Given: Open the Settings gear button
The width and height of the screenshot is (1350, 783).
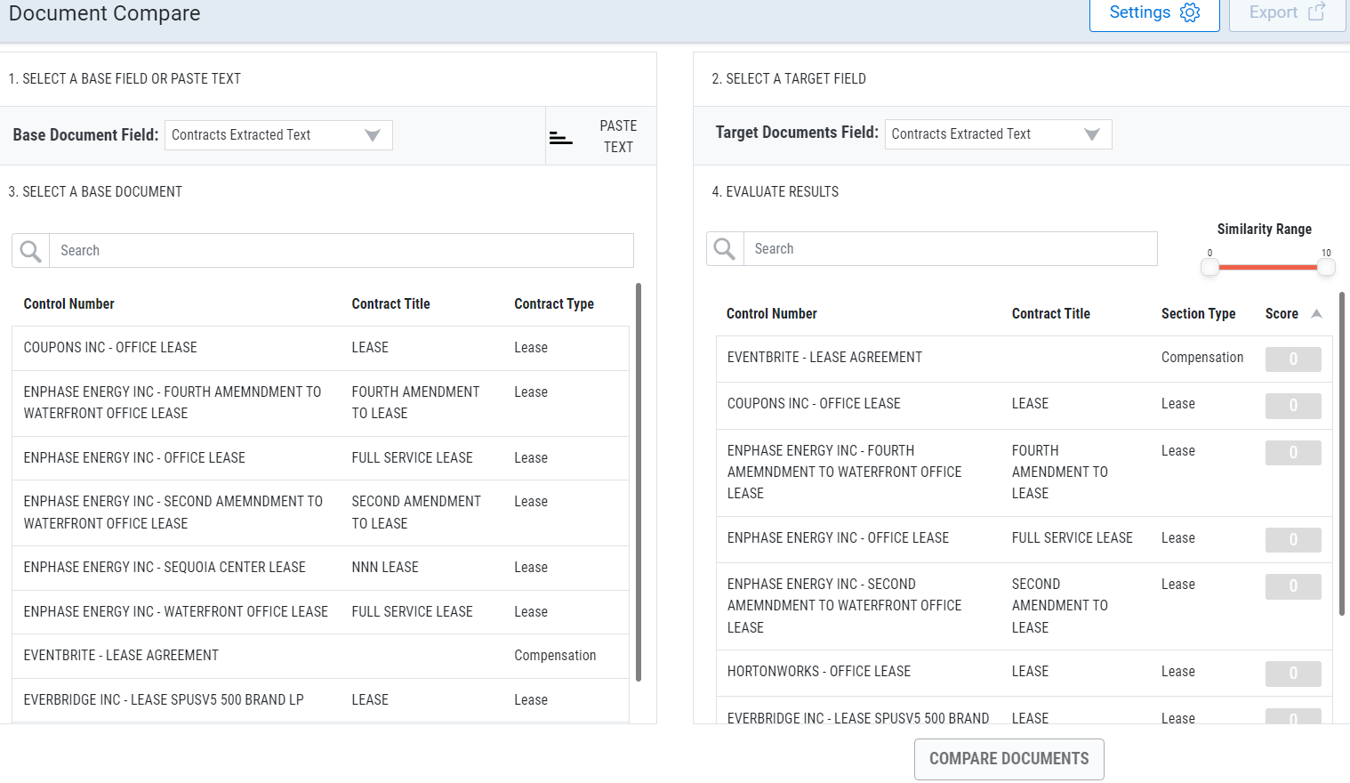Looking at the screenshot, I should 1154,13.
